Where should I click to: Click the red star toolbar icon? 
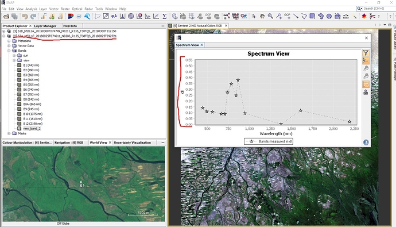(x=364, y=17)
